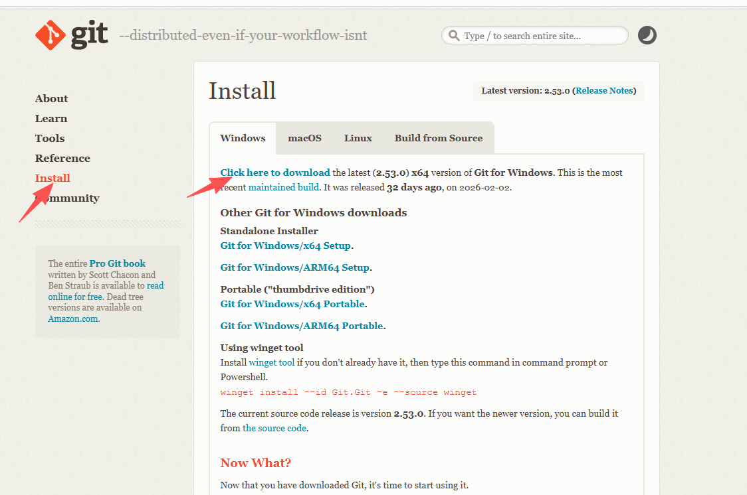Open the Learn section in sidebar
Image resolution: width=747 pixels, height=495 pixels.
coord(51,118)
